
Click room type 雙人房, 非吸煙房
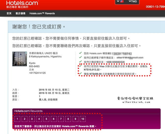click(x=48, y=100)
